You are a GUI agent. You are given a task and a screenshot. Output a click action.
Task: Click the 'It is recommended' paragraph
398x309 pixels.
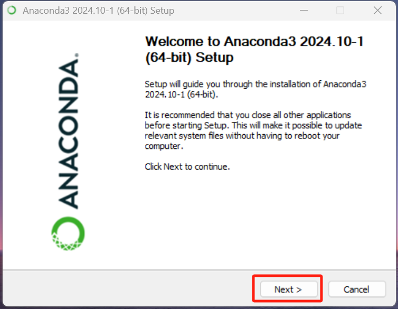[253, 130]
